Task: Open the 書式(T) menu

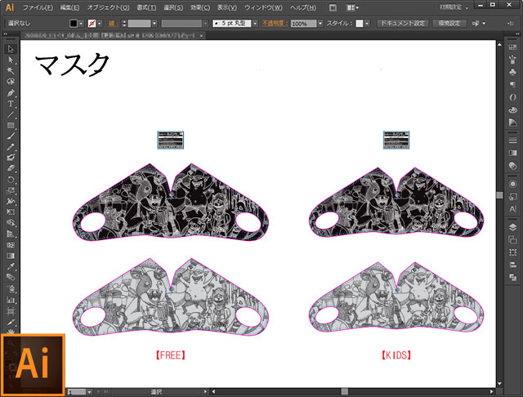Action: tap(146, 7)
